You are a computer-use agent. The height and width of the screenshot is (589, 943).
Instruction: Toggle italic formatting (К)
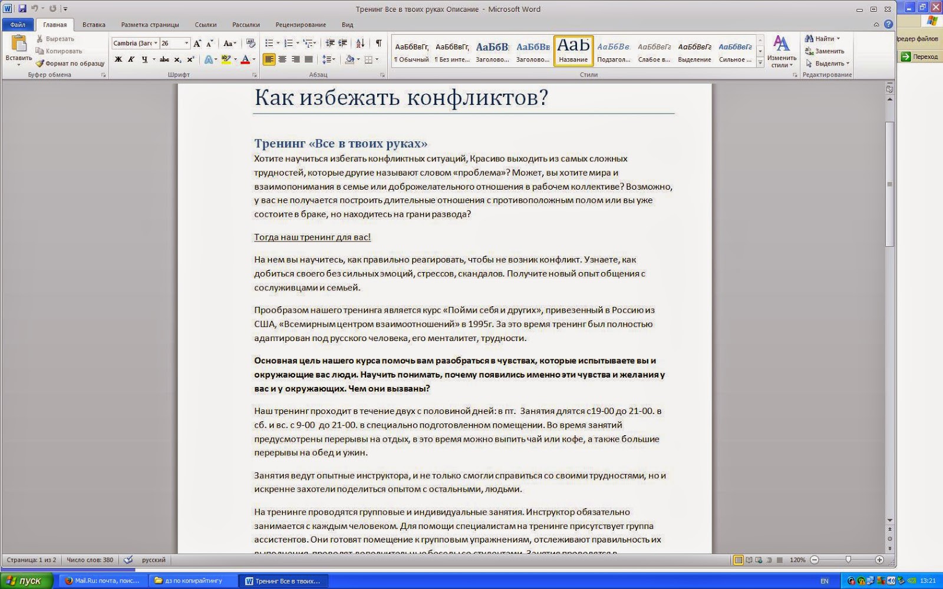[131, 59]
